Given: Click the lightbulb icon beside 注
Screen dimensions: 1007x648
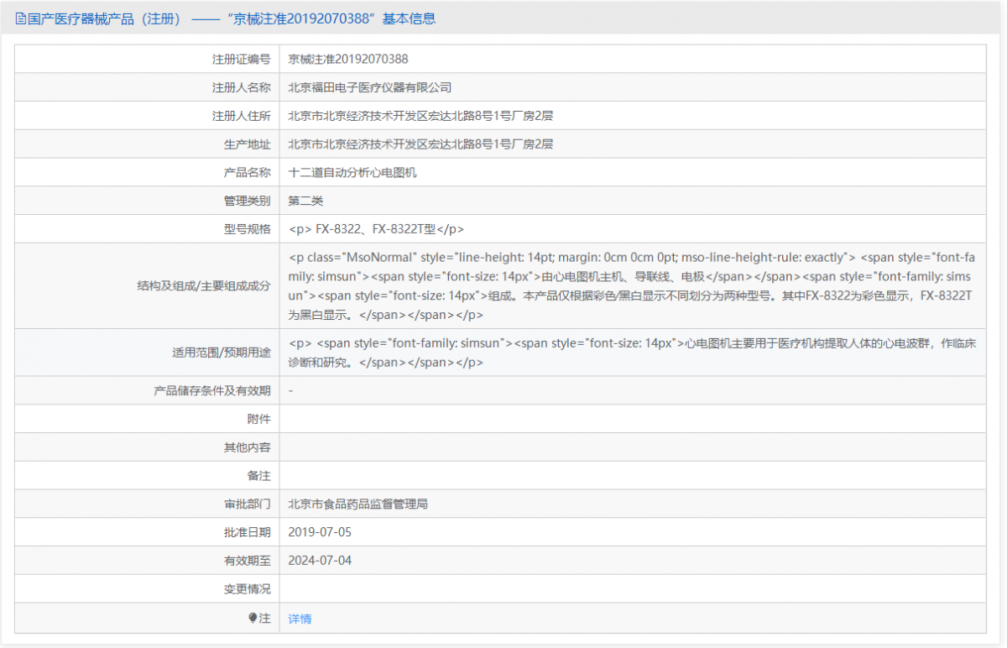Looking at the screenshot, I should point(253,618).
